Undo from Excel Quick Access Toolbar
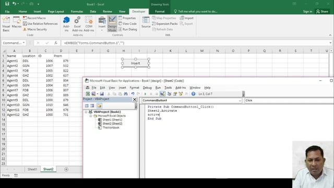 (14, 4)
